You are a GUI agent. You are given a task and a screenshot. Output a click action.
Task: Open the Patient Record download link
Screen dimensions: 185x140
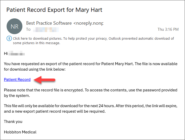[x=17, y=80]
